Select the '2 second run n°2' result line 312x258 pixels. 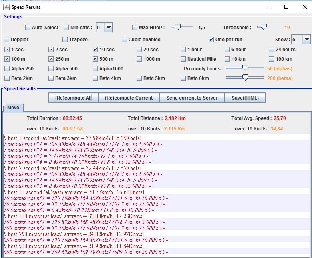pos(156,180)
